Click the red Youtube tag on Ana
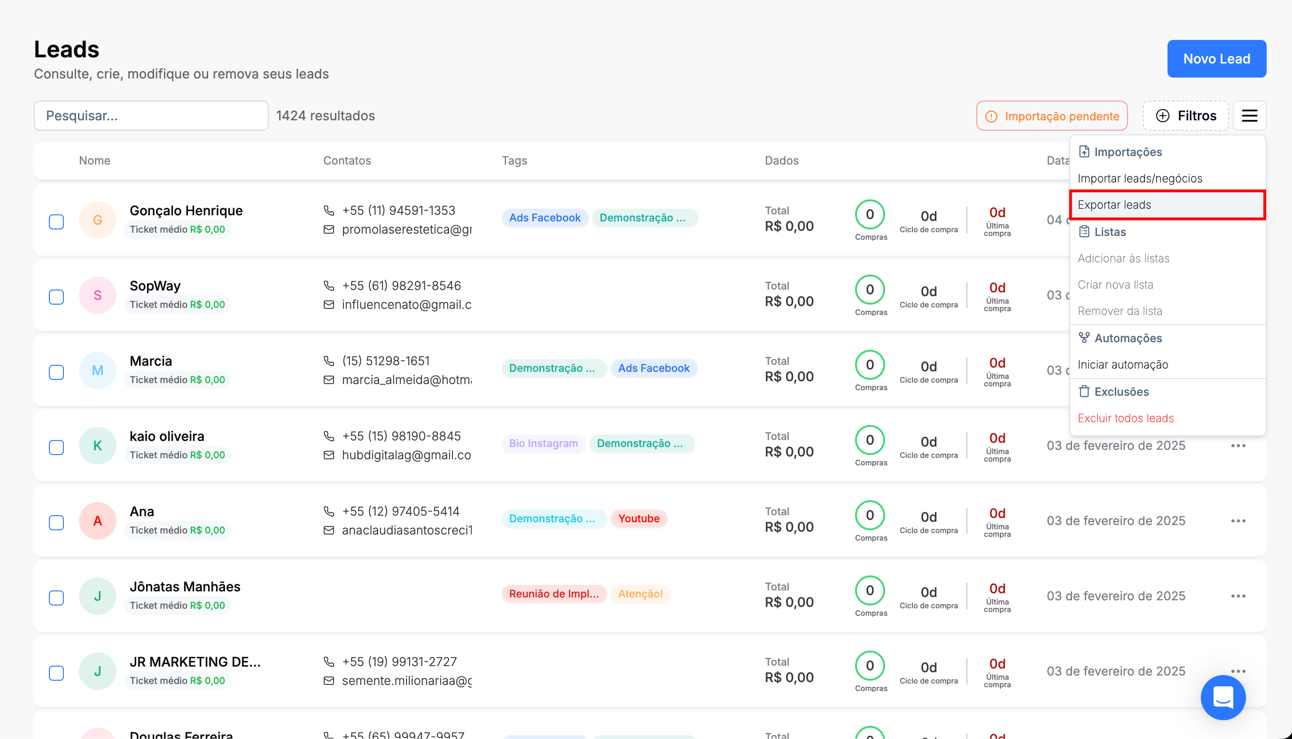Viewport: 1292px width, 739px height. 638,518
